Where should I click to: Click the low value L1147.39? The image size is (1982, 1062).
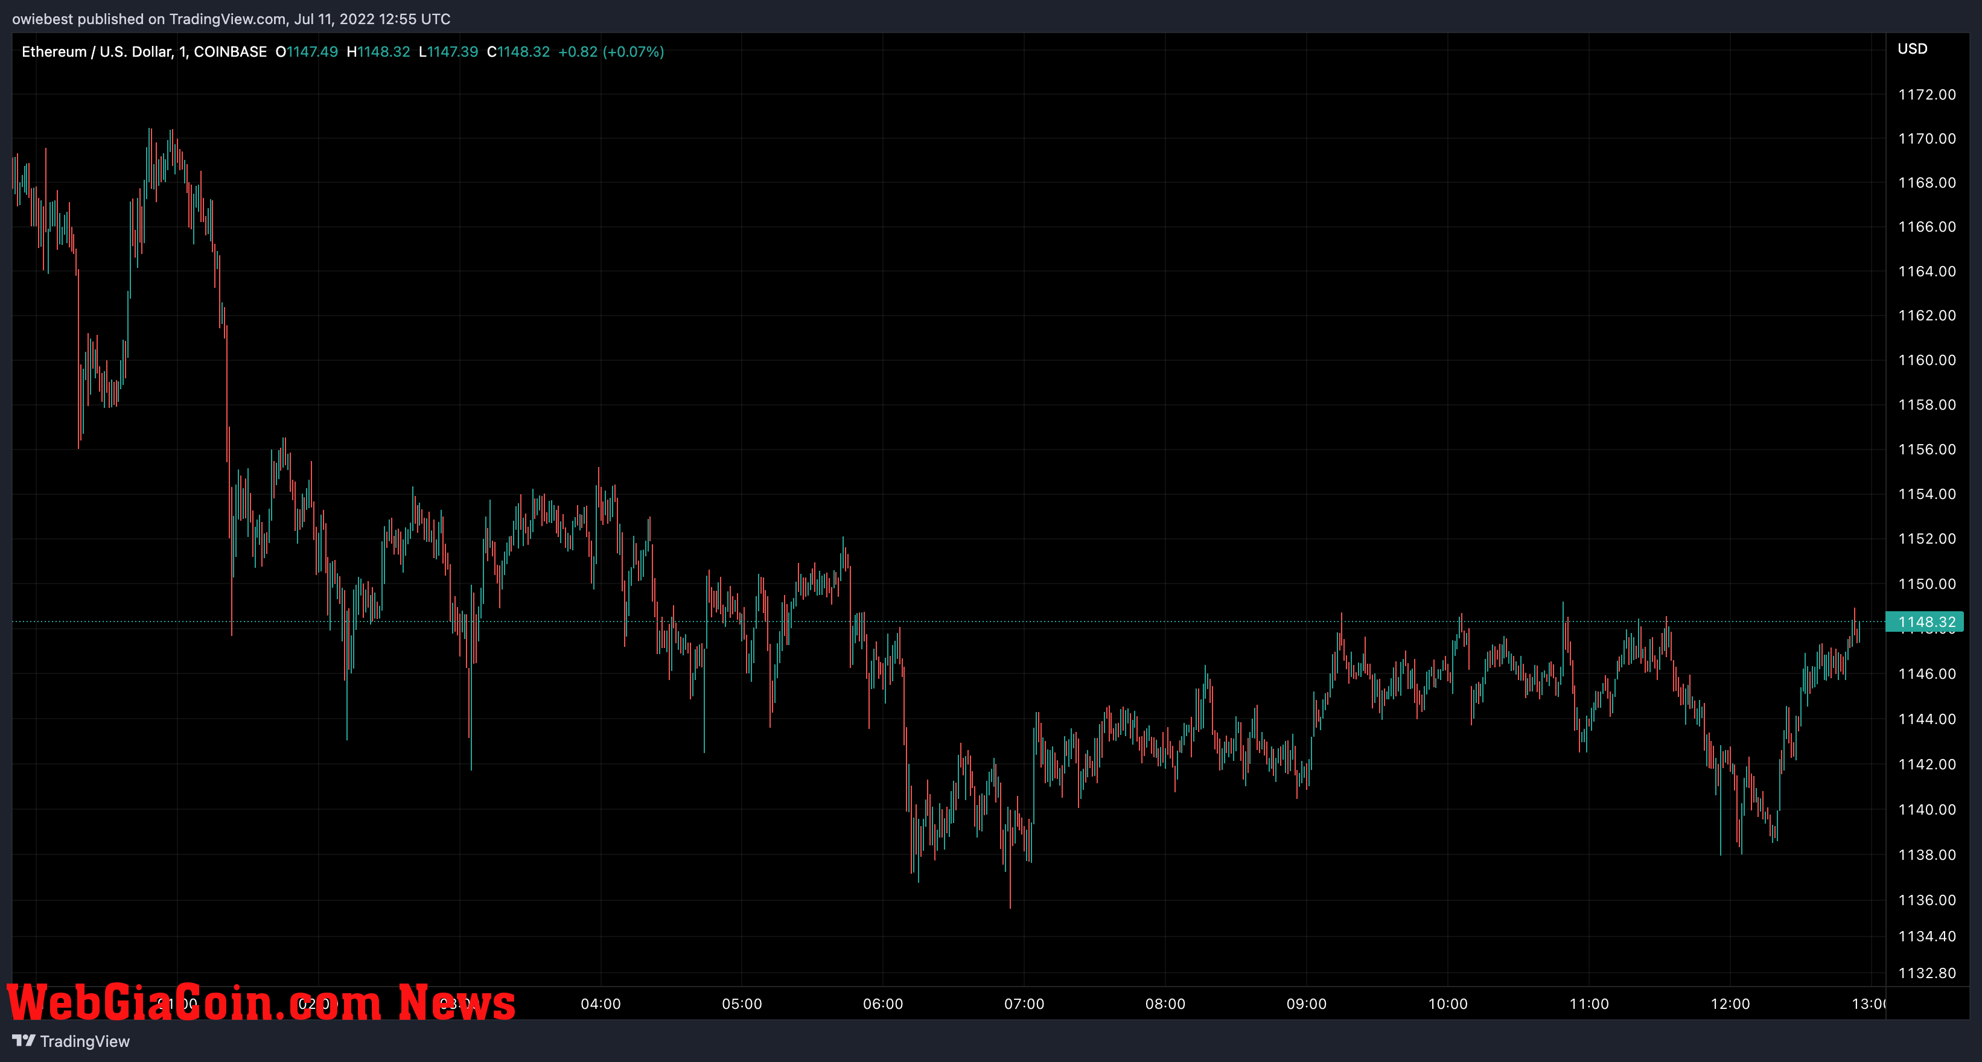coord(448,51)
